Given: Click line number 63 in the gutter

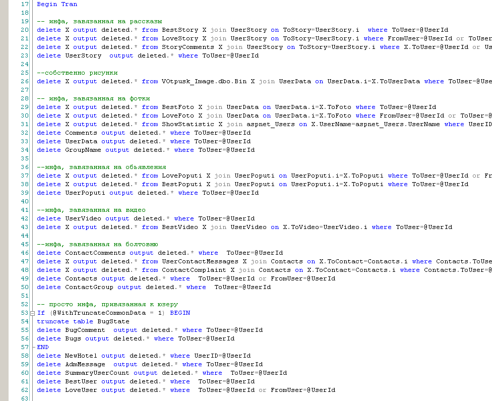Looking at the screenshot, I should [x=25, y=398].
